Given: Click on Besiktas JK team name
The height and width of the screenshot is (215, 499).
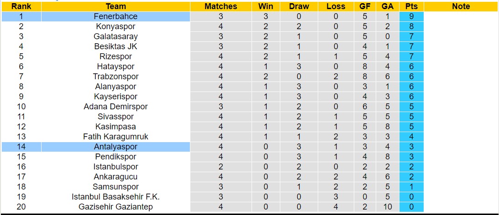Looking at the screenshot, I should 116,46.
